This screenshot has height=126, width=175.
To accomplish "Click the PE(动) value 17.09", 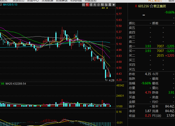I will (x=170, y=116).
